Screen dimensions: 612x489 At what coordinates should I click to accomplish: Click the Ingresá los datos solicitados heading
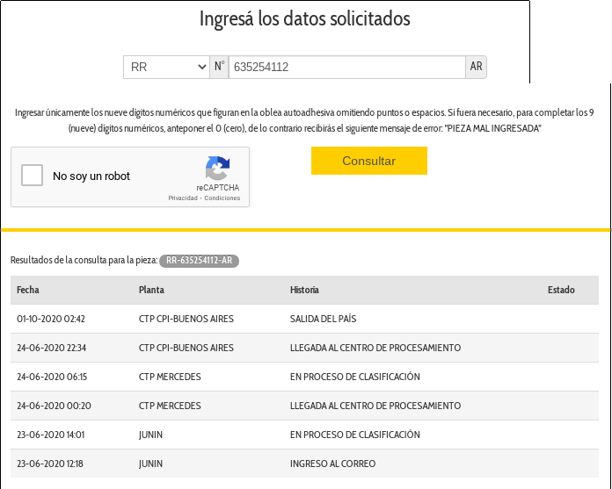(305, 18)
